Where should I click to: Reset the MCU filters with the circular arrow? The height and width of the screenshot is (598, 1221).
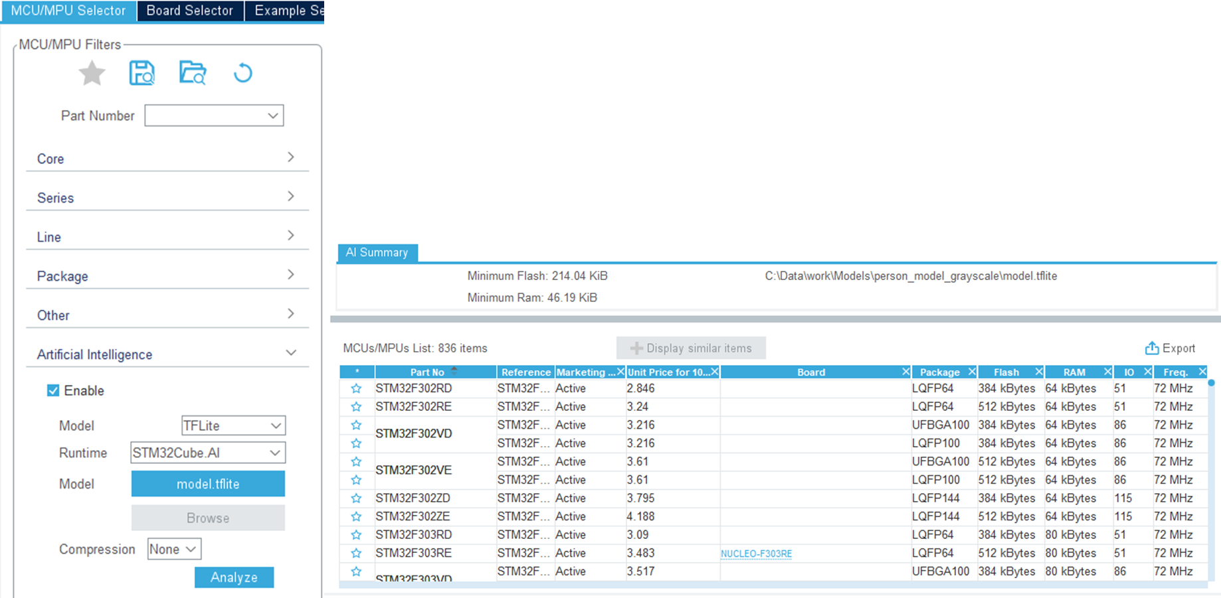click(243, 73)
